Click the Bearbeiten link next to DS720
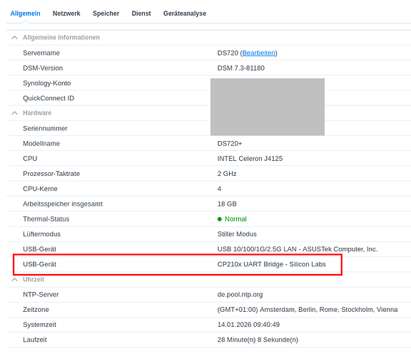This screenshot has width=411, height=356. click(x=259, y=53)
